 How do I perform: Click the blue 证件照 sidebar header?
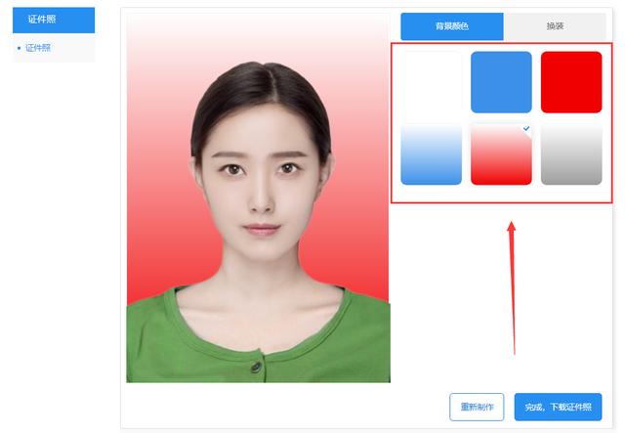(54, 20)
